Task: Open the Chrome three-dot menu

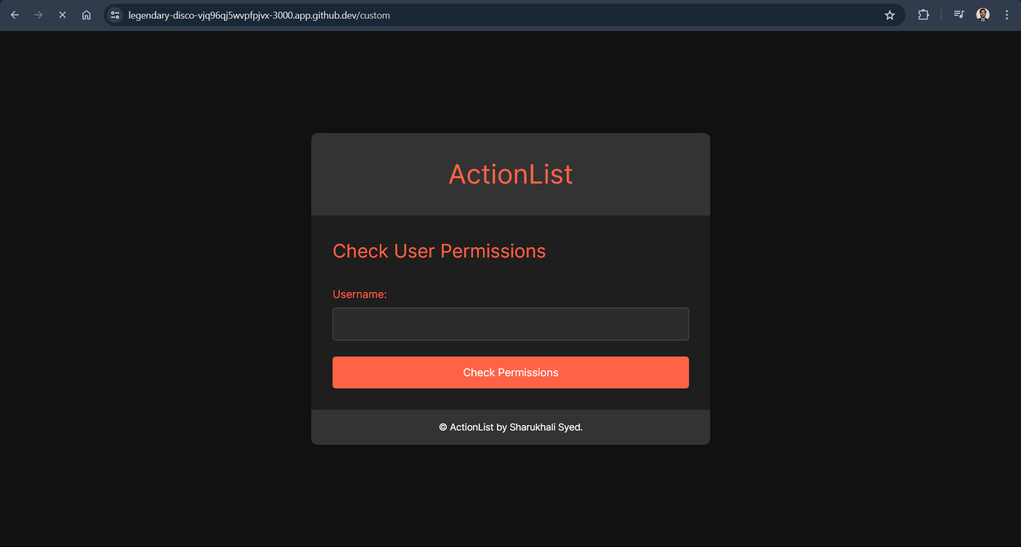Action: click(x=1007, y=15)
